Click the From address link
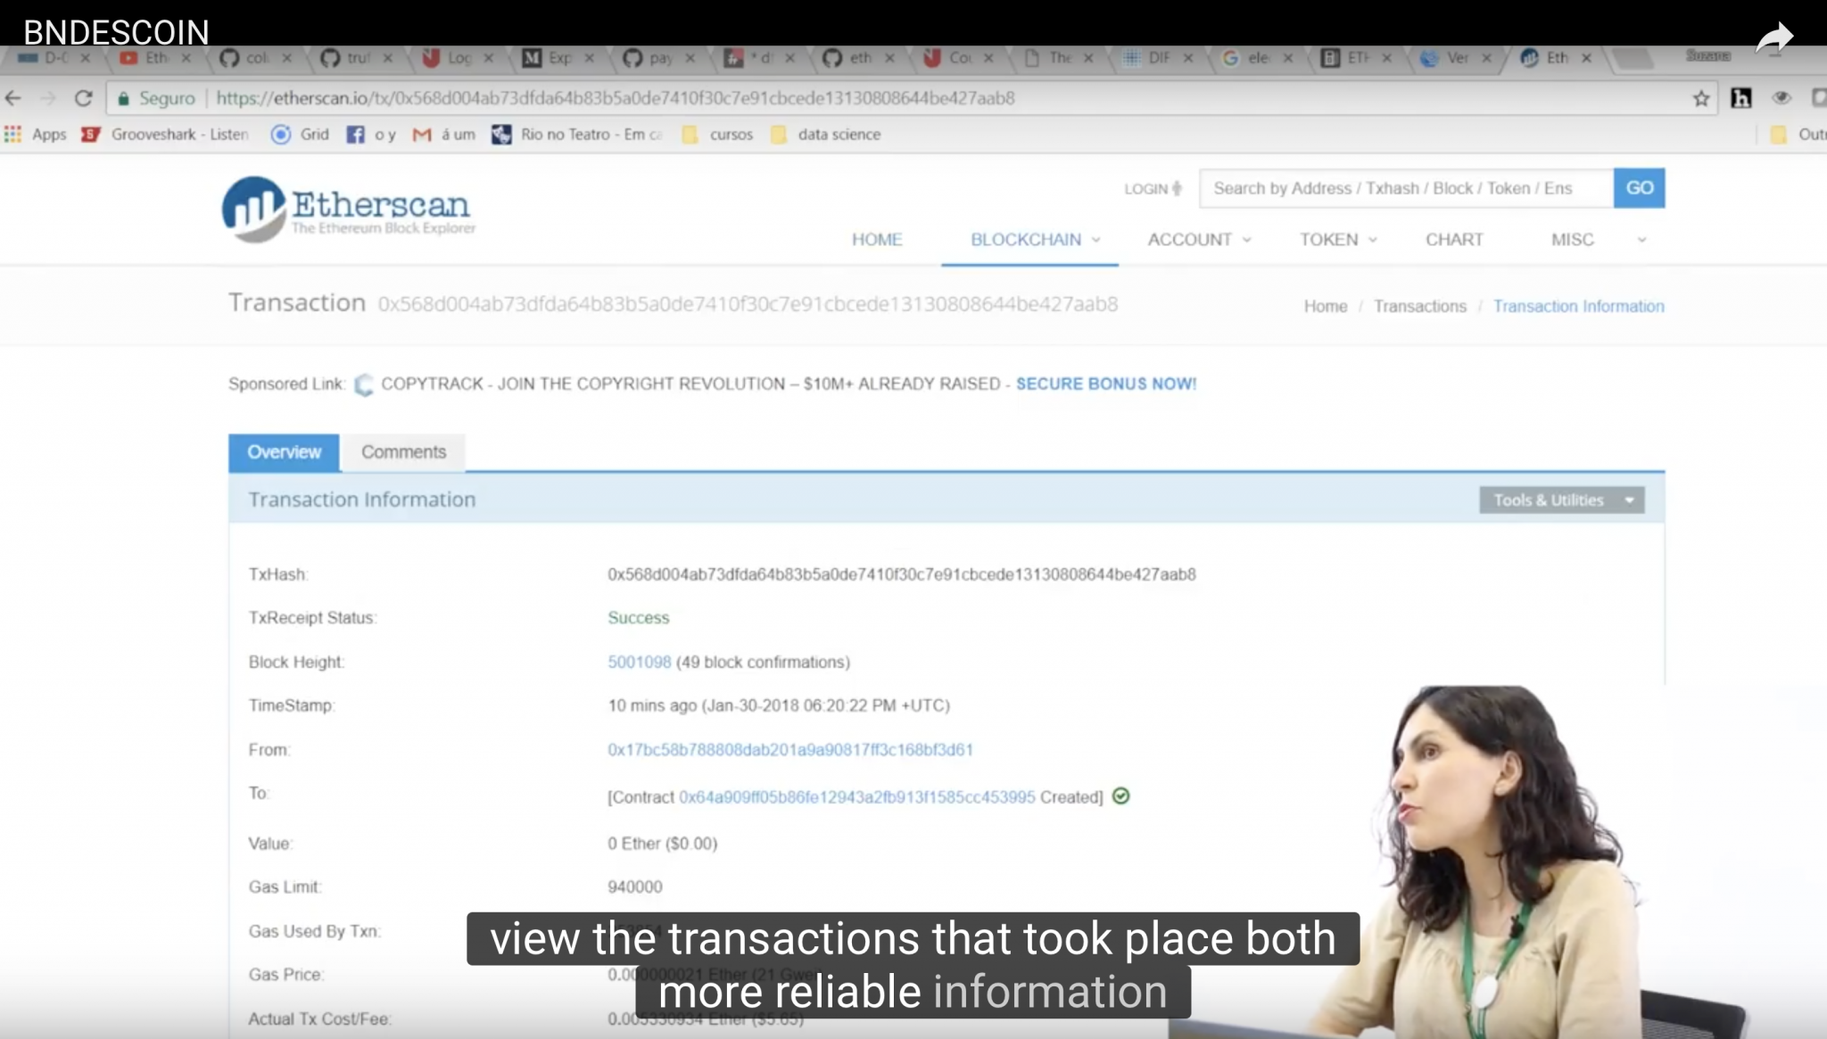The image size is (1827, 1039). 789,749
